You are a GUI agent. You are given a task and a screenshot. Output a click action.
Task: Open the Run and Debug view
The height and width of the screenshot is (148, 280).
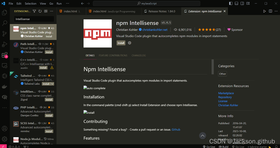click(4, 44)
